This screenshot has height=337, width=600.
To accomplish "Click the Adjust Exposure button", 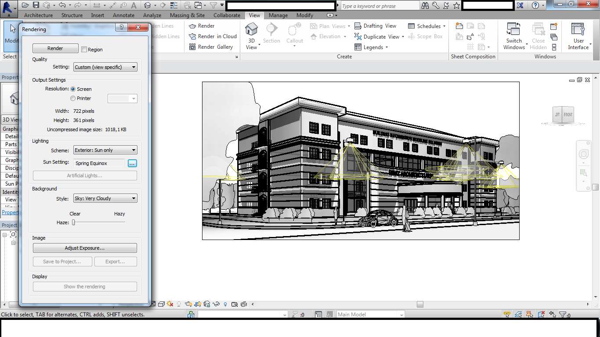I will (x=85, y=248).
